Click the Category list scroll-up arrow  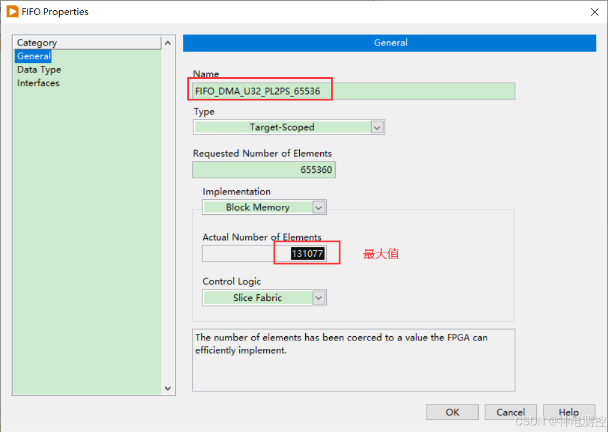[168, 43]
